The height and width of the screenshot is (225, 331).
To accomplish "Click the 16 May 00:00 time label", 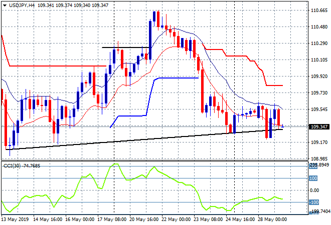I will coord(80,219).
